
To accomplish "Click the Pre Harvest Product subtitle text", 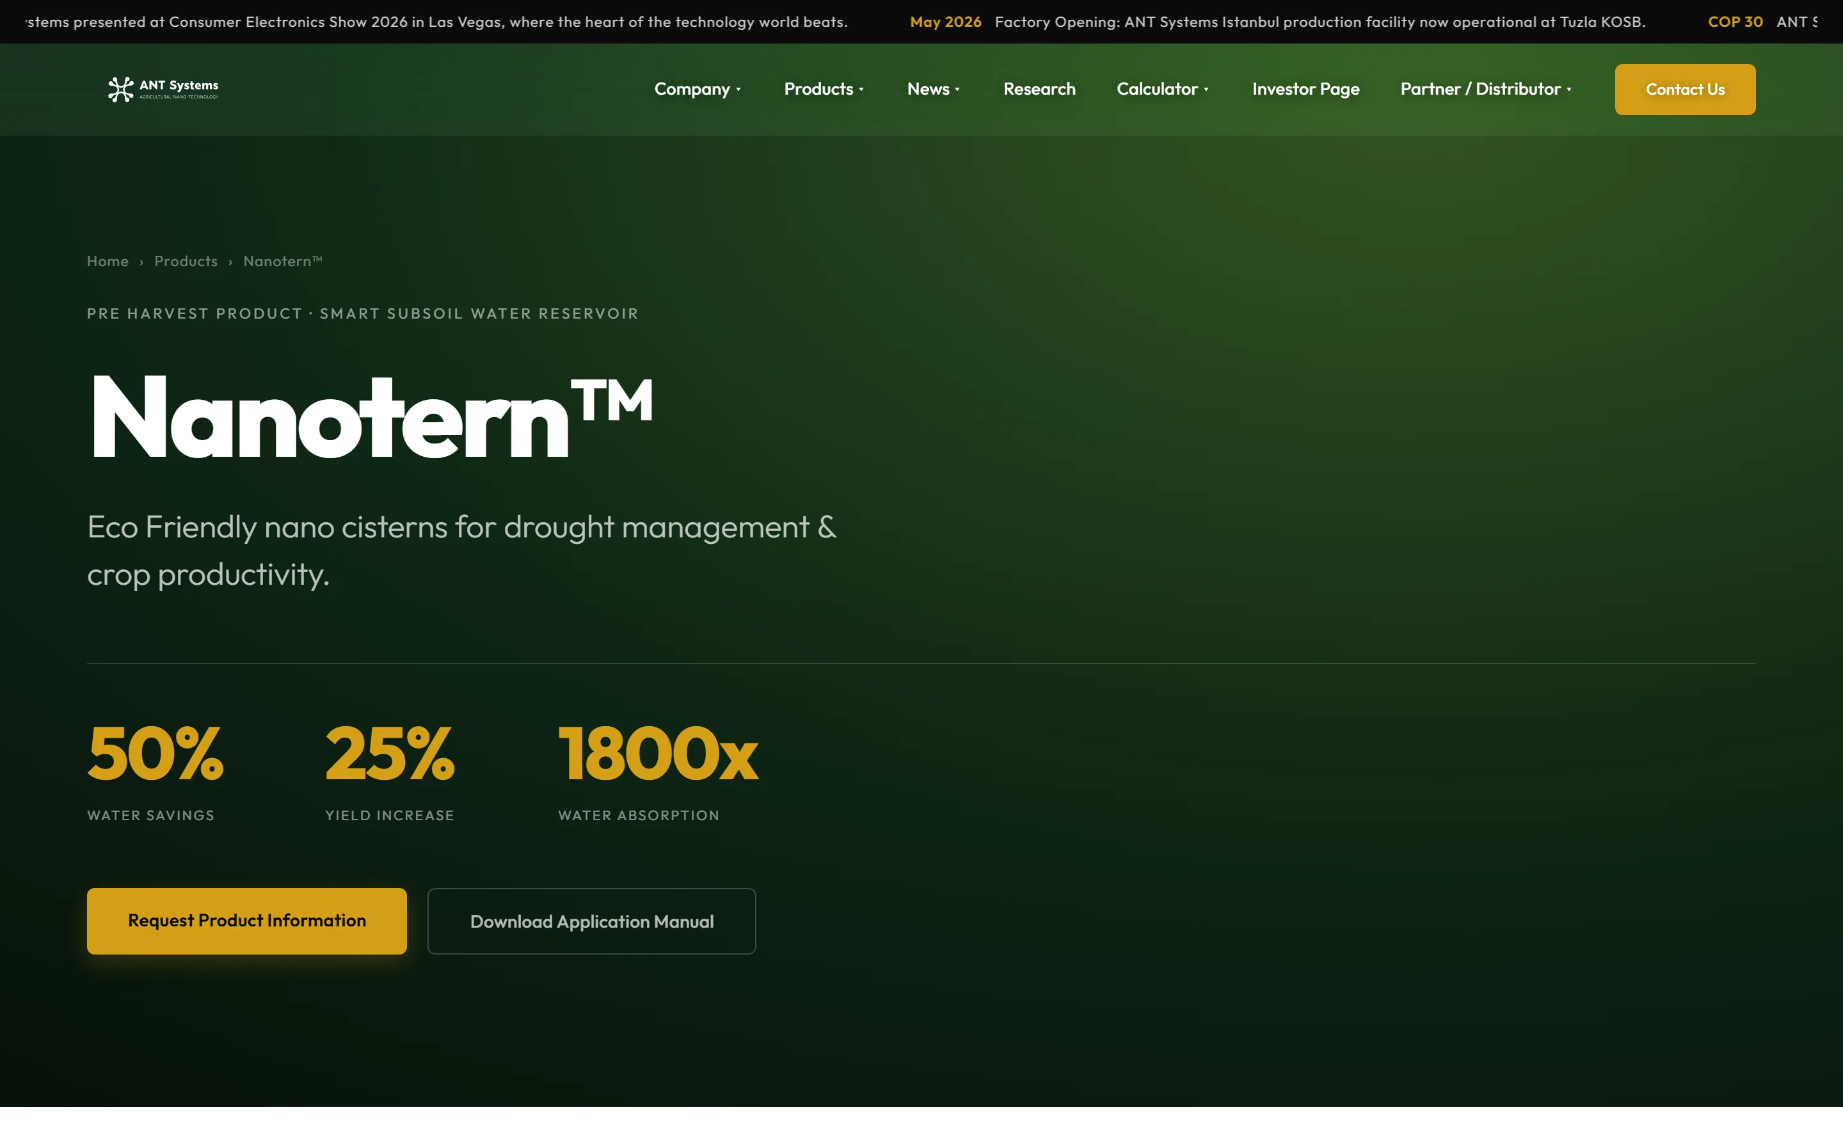I will [x=363, y=313].
